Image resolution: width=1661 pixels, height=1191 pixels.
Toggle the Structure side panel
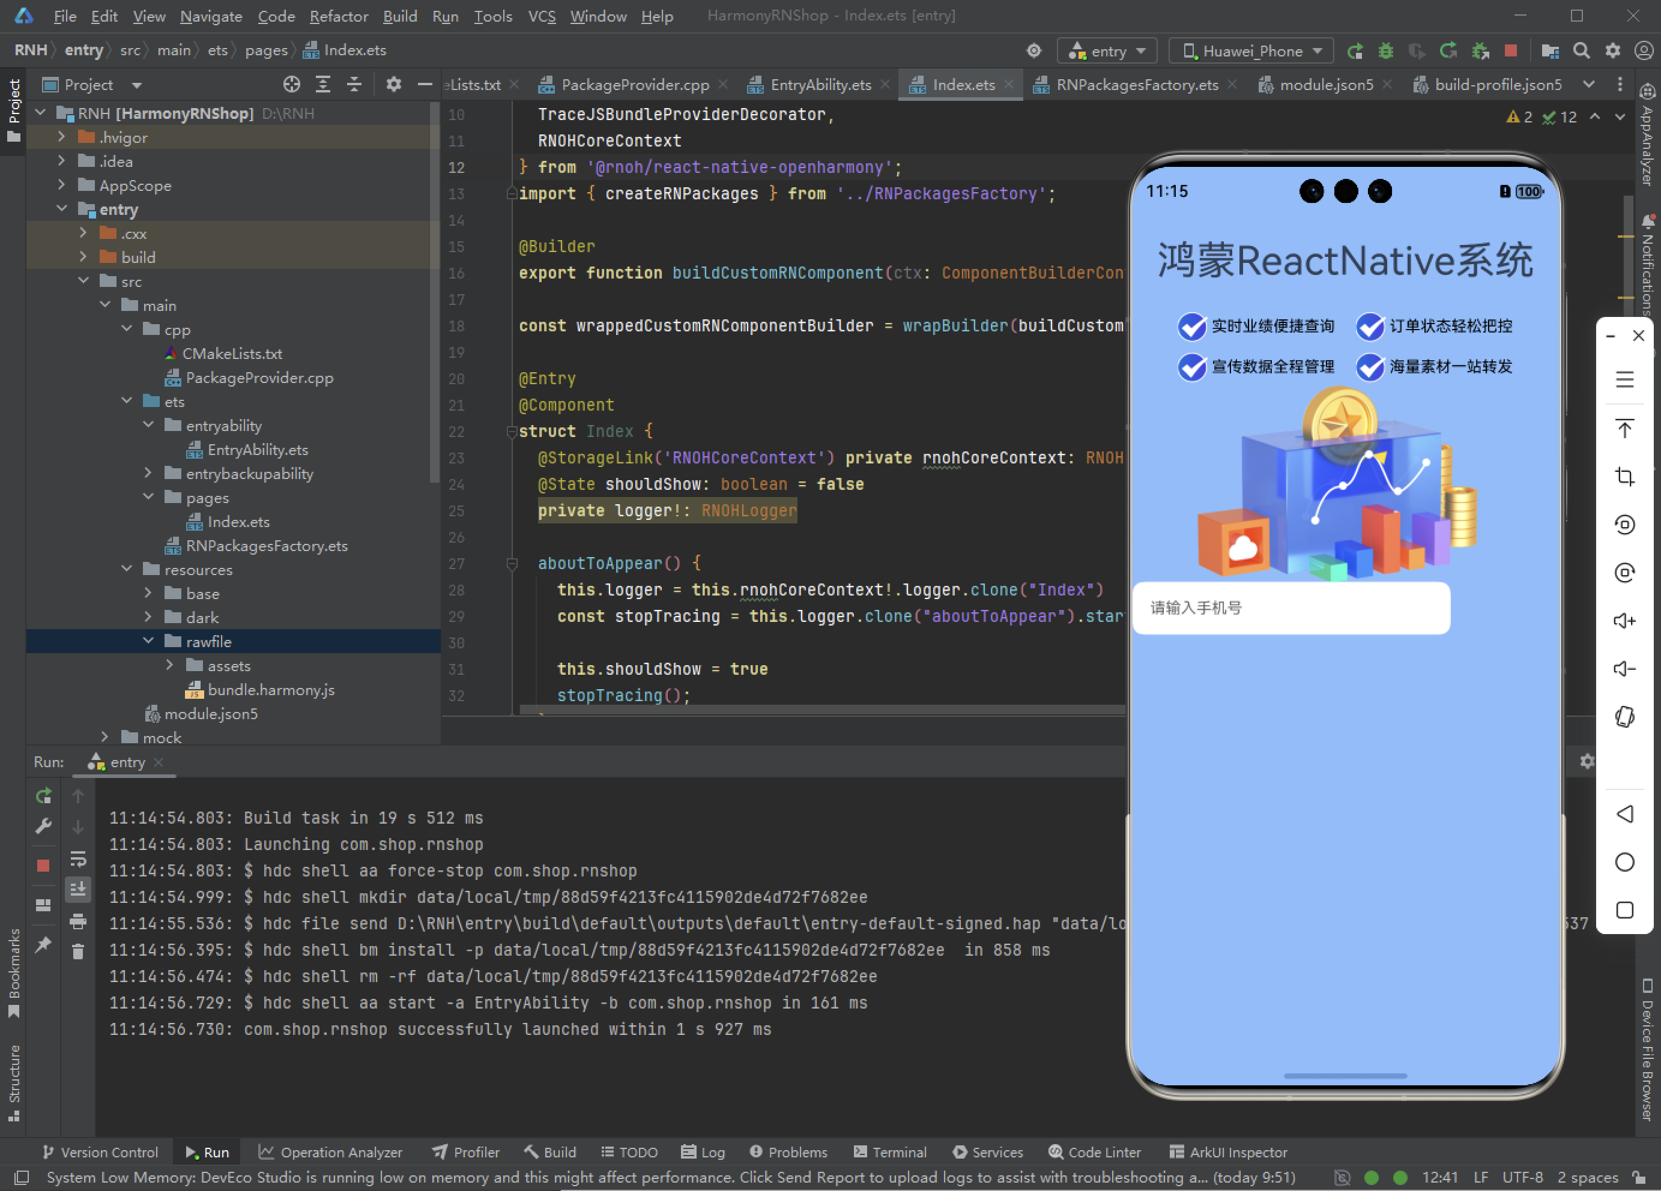(x=13, y=1083)
